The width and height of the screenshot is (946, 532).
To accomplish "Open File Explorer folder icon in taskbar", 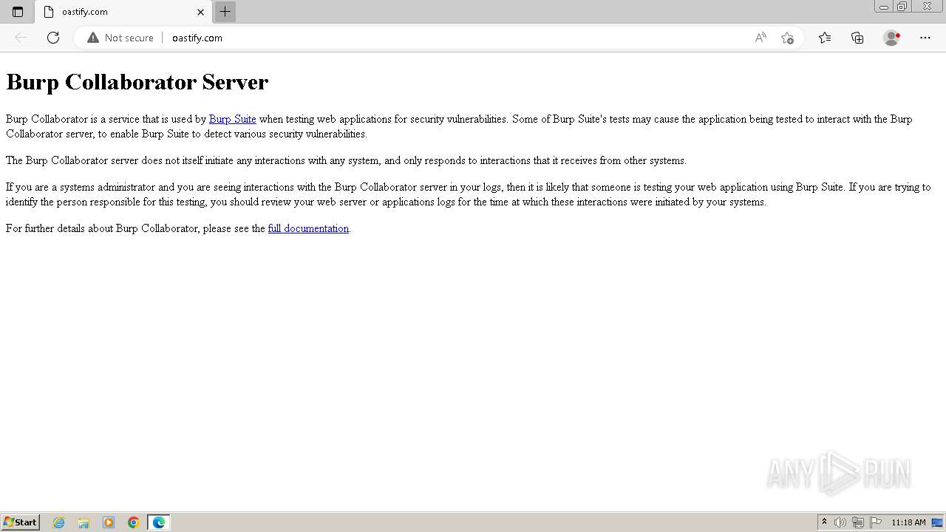I will click(84, 522).
